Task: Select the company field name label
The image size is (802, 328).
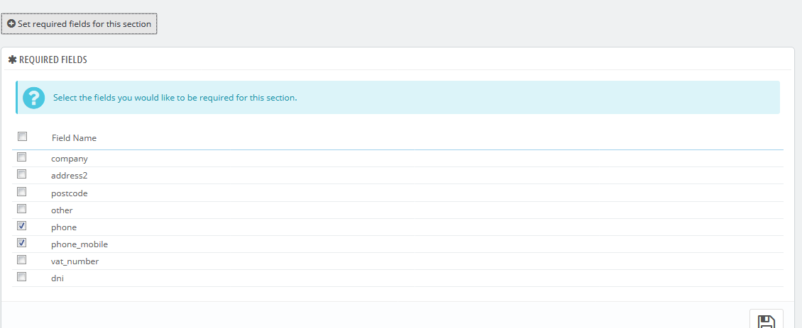Action: 70,159
